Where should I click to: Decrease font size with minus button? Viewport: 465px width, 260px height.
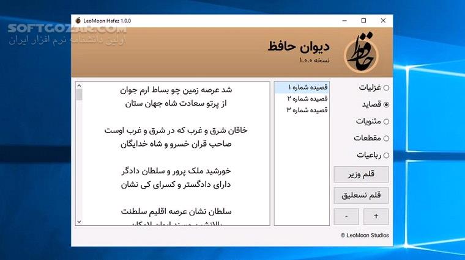pyautogui.click(x=346, y=217)
